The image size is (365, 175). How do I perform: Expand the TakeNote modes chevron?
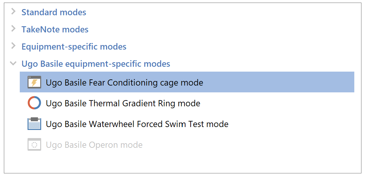[x=13, y=29]
